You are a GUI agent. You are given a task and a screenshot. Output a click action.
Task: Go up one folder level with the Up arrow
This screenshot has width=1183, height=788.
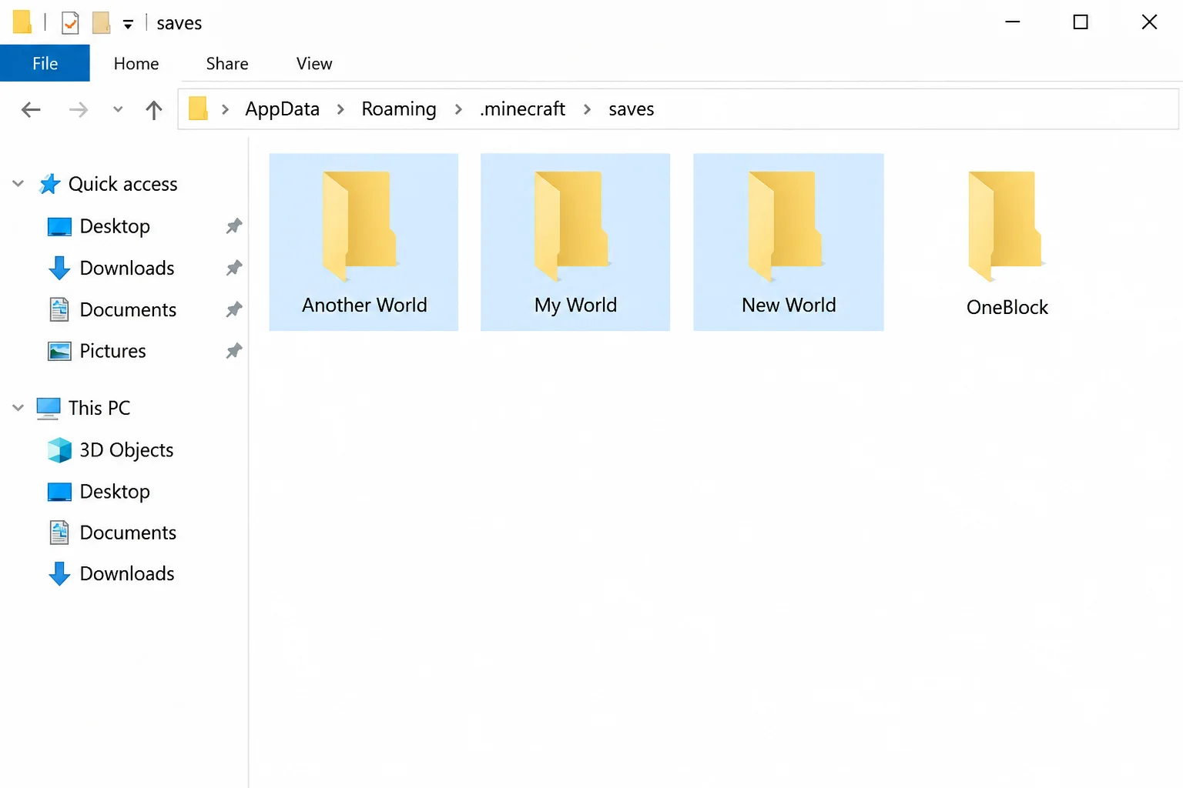154,109
